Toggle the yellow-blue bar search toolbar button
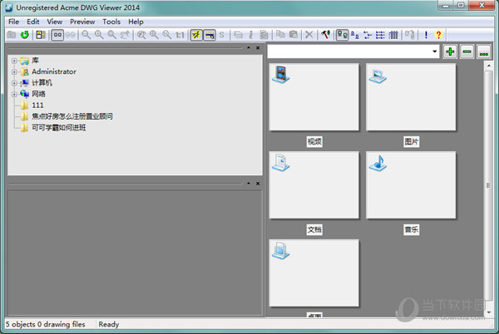Screen dimensions: 499x334 (x=210, y=35)
